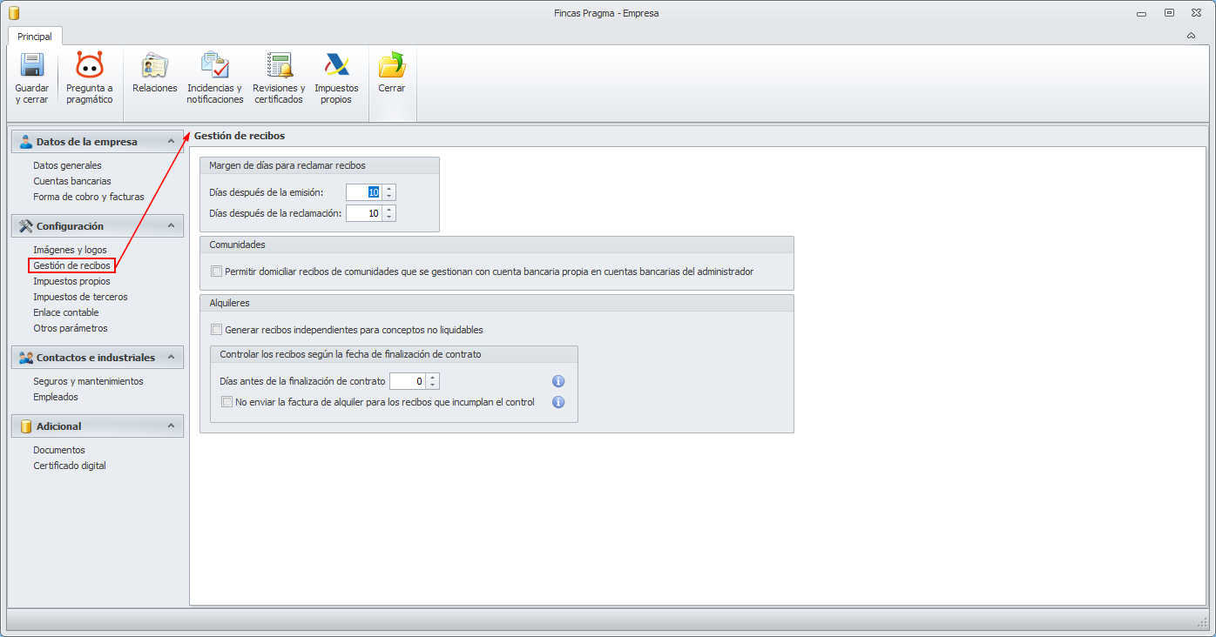This screenshot has height=637, width=1216.
Task: Select Impuestos de terceros
Action: pyautogui.click(x=80, y=297)
